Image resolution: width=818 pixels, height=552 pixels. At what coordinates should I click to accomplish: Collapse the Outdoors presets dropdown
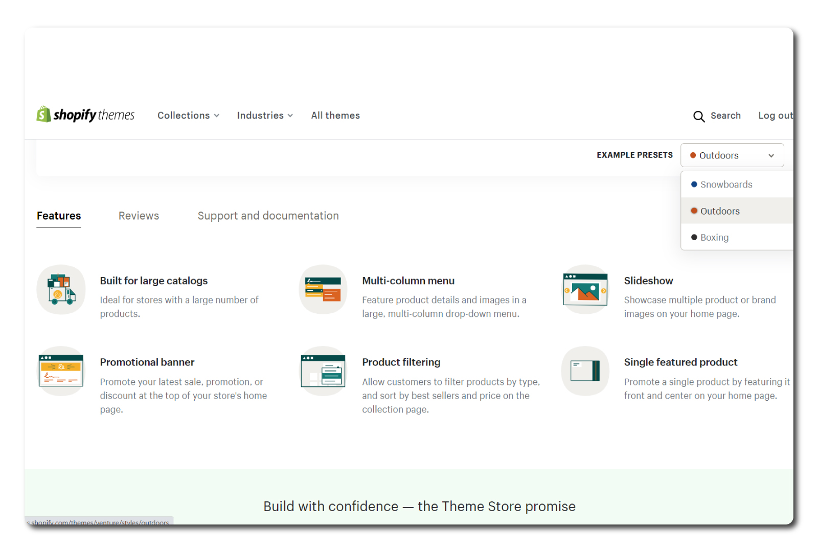click(x=732, y=155)
